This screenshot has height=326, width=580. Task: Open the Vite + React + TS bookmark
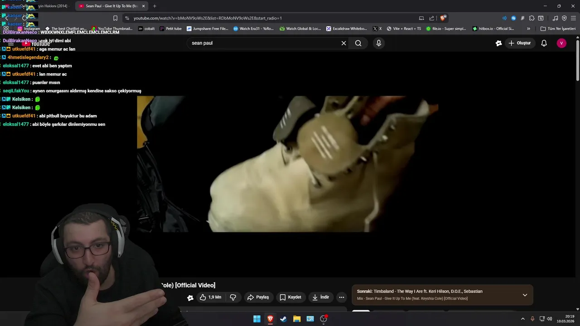pyautogui.click(x=404, y=29)
